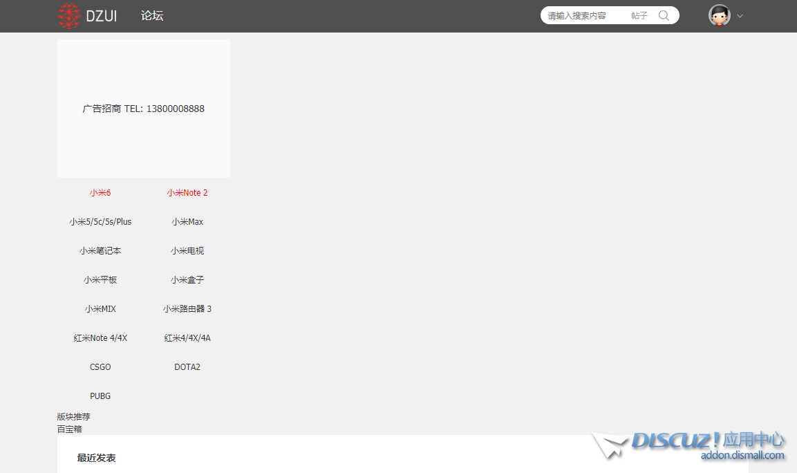Select the DOTA2 forum board
Screen dimensions: 797x473
point(187,367)
